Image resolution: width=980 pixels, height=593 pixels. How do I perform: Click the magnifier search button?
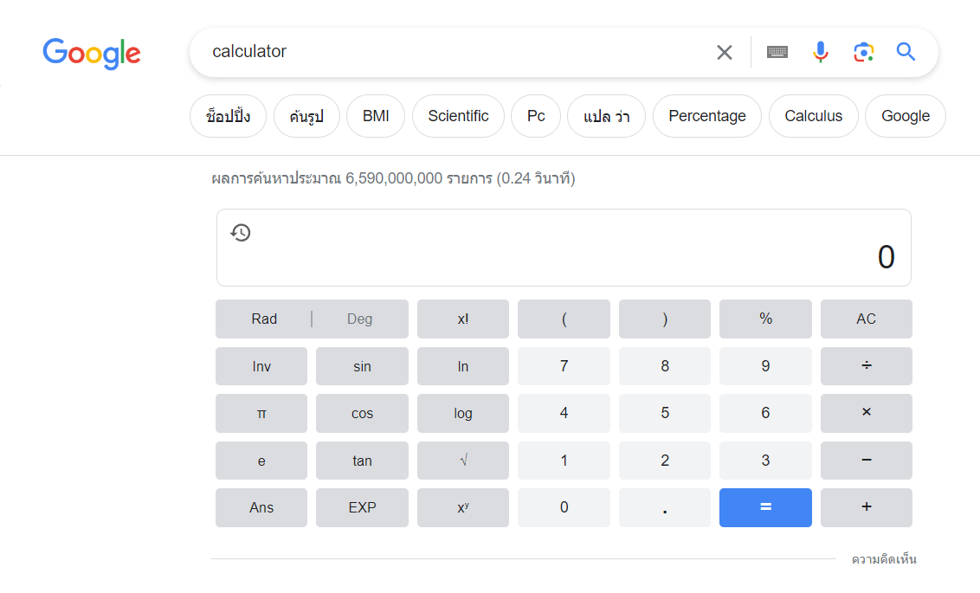[x=906, y=51]
